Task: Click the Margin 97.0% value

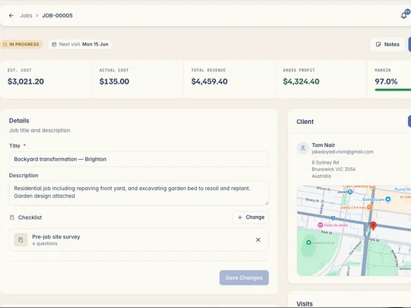Action: (386, 81)
